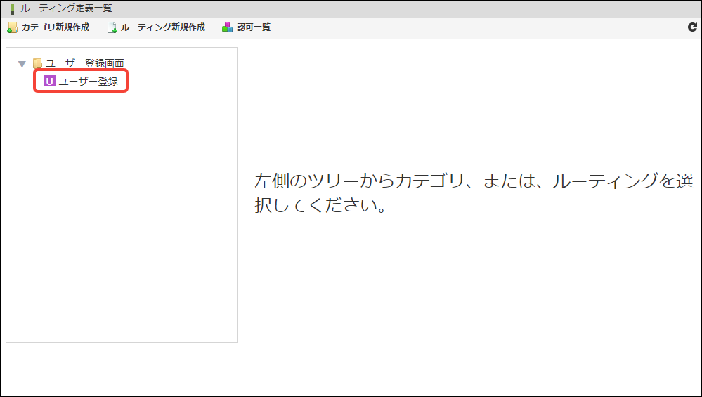Collapse the ユーザー登録画面 category triangle
702x397 pixels.
22,64
